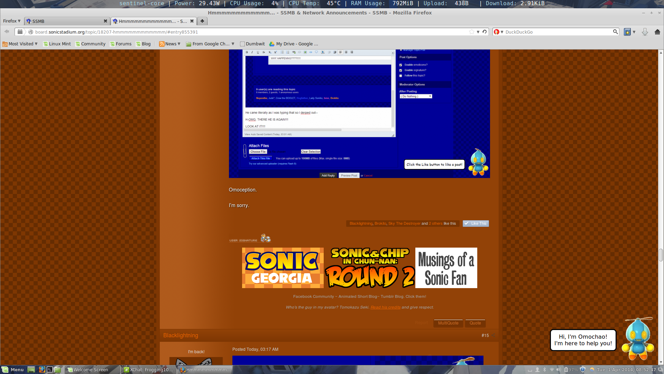Viewport: 664px width, 374px height.
Task: Click scrollbar up arrow
Action: 661,53
